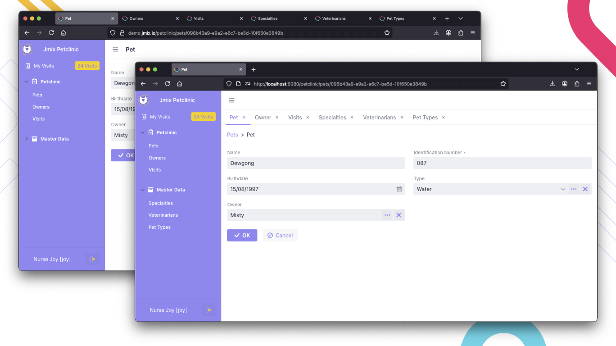Clear the Owner field with X icon
This screenshot has height=346, width=616.
click(x=399, y=215)
